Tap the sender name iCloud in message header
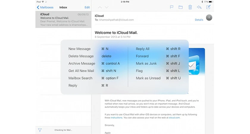This screenshot has width=250, height=134. coord(99,16)
